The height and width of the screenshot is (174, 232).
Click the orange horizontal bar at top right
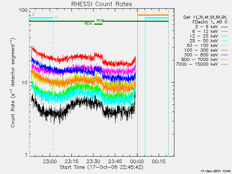tap(153, 15)
